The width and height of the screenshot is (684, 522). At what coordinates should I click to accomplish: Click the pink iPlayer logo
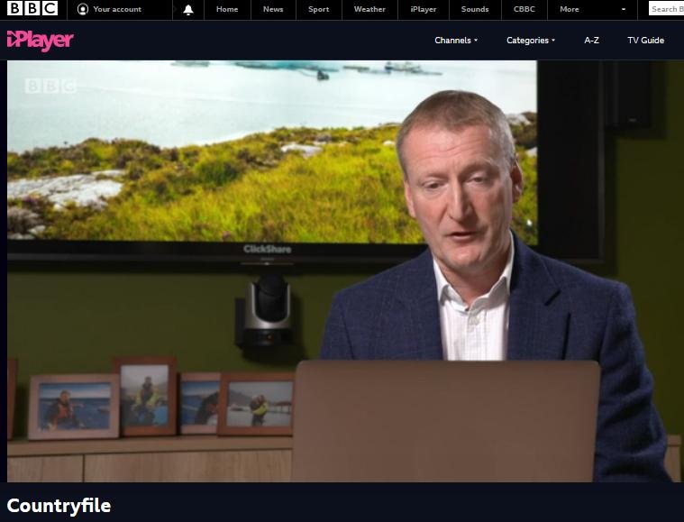click(x=41, y=41)
